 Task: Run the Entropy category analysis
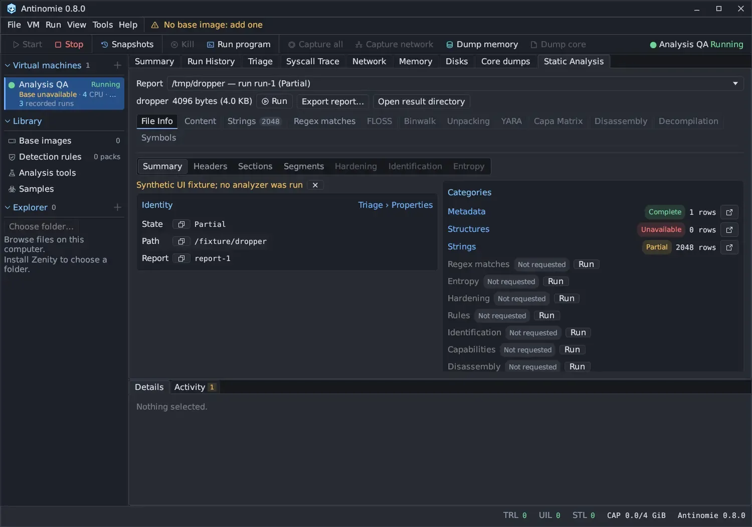(x=555, y=282)
